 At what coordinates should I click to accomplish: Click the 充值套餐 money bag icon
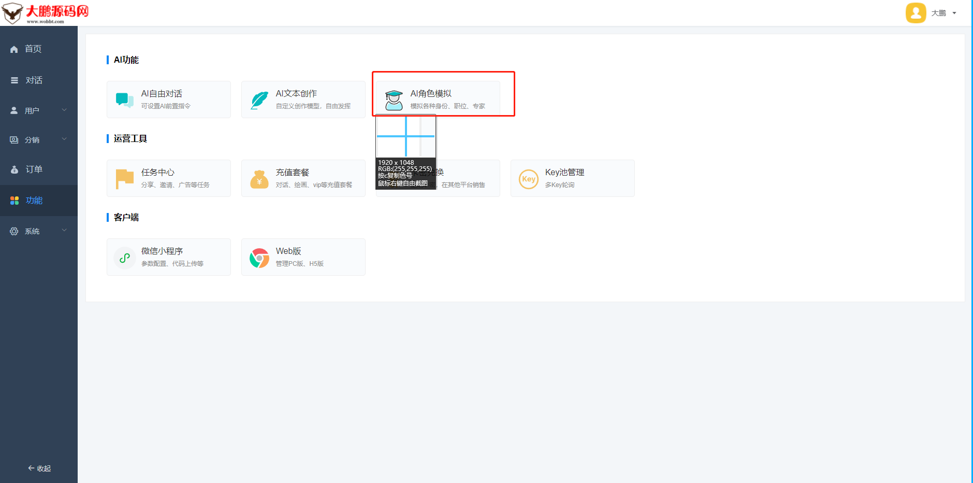tap(259, 179)
